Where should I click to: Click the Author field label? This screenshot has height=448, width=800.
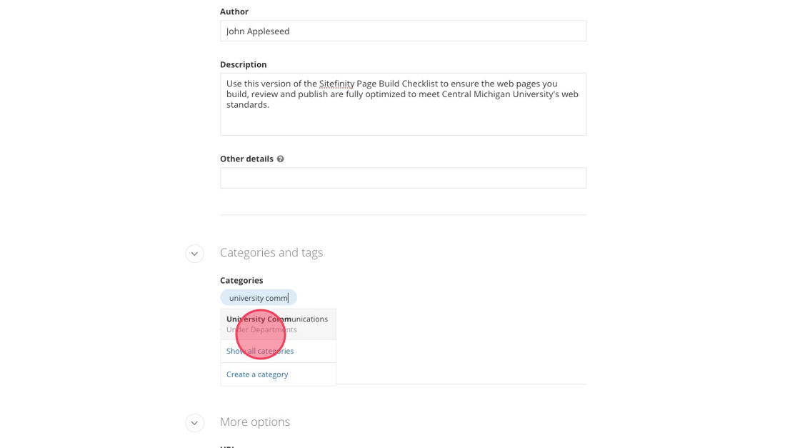click(234, 12)
